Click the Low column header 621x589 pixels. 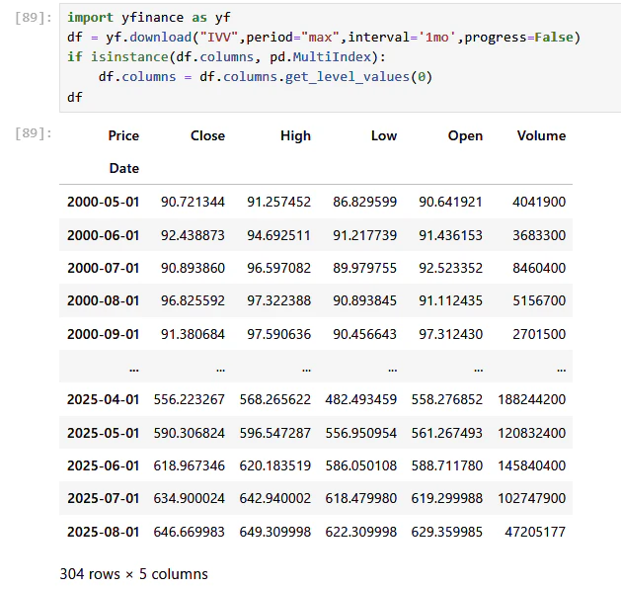click(384, 135)
